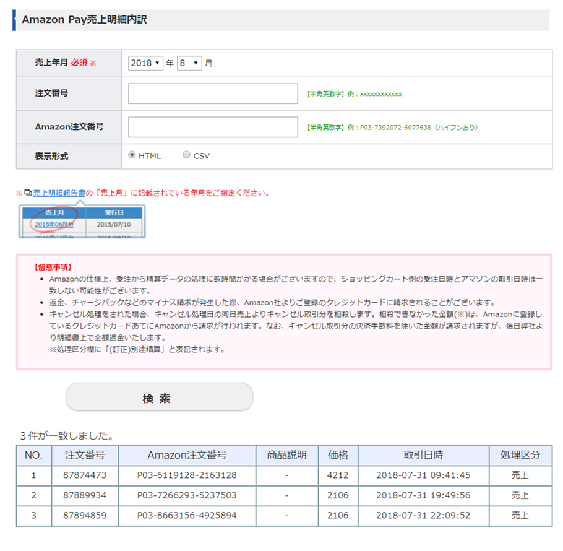This screenshot has height=551, width=563.
Task: Select the CSV display format radio button
Action: [186, 155]
